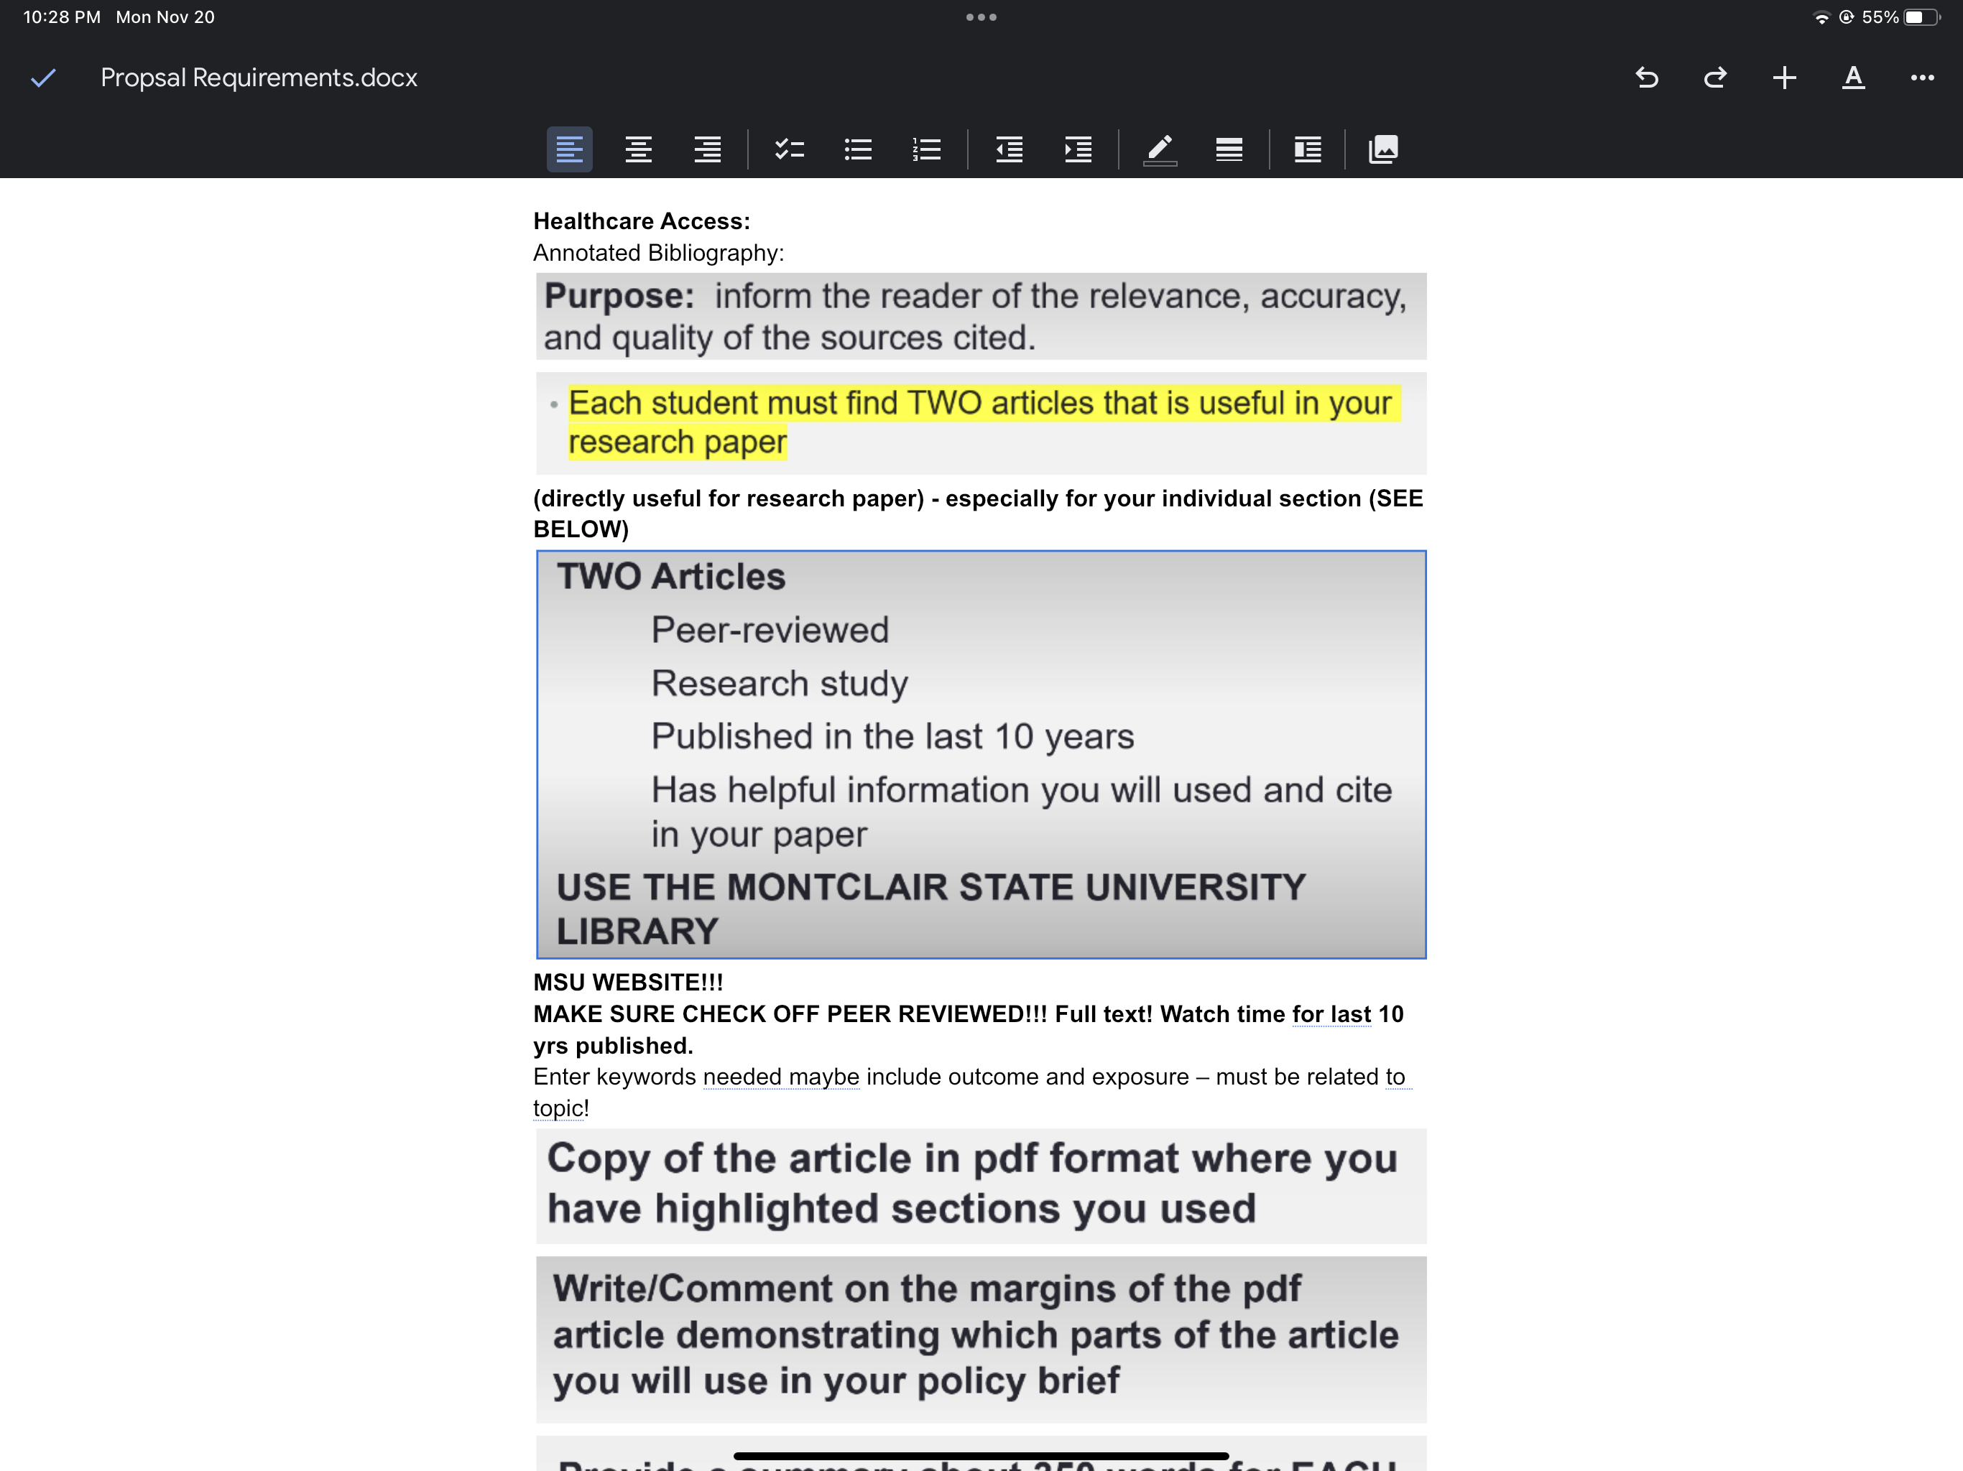The image size is (1963, 1471).
Task: Insert a checklist
Action: (789, 149)
